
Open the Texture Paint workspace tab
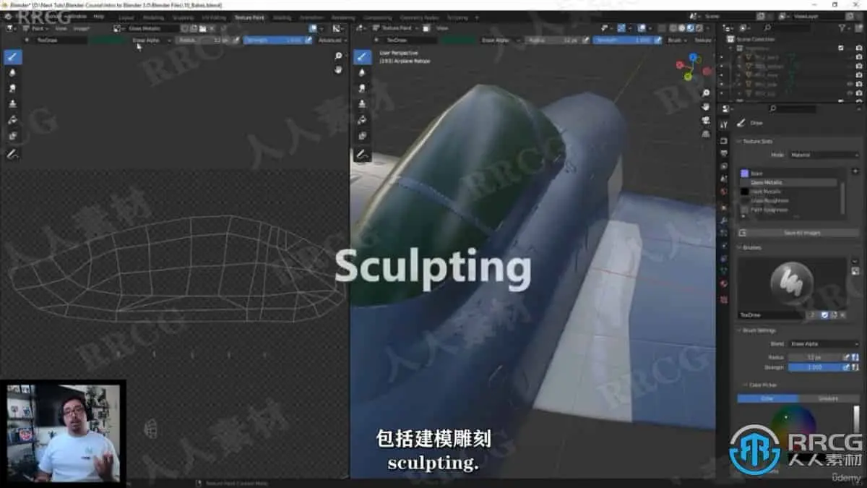pyautogui.click(x=249, y=17)
